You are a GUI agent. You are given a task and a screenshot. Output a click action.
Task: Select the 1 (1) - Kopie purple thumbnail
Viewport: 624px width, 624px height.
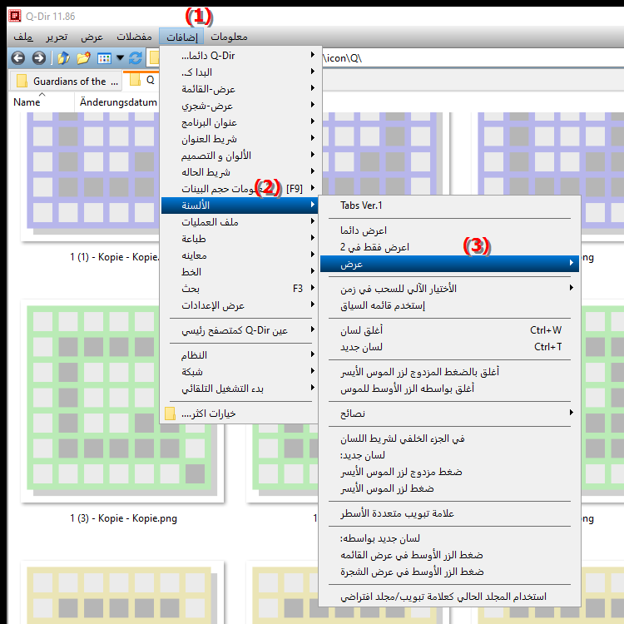click(92, 176)
